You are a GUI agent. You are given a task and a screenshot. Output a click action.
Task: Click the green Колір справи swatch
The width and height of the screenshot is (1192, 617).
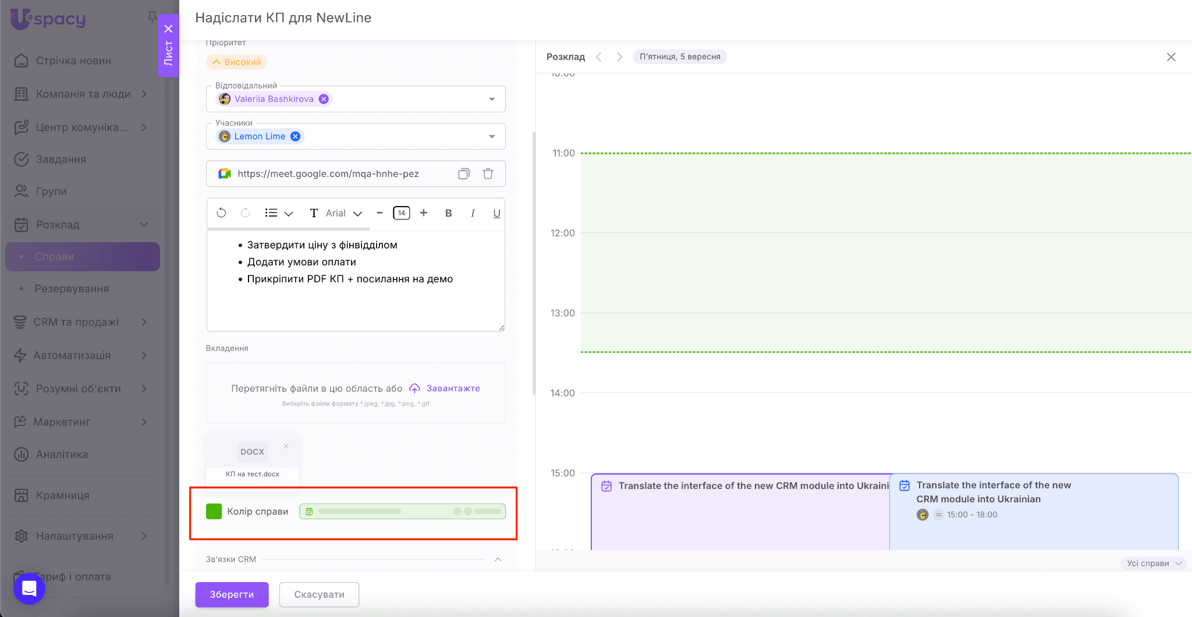pos(214,512)
